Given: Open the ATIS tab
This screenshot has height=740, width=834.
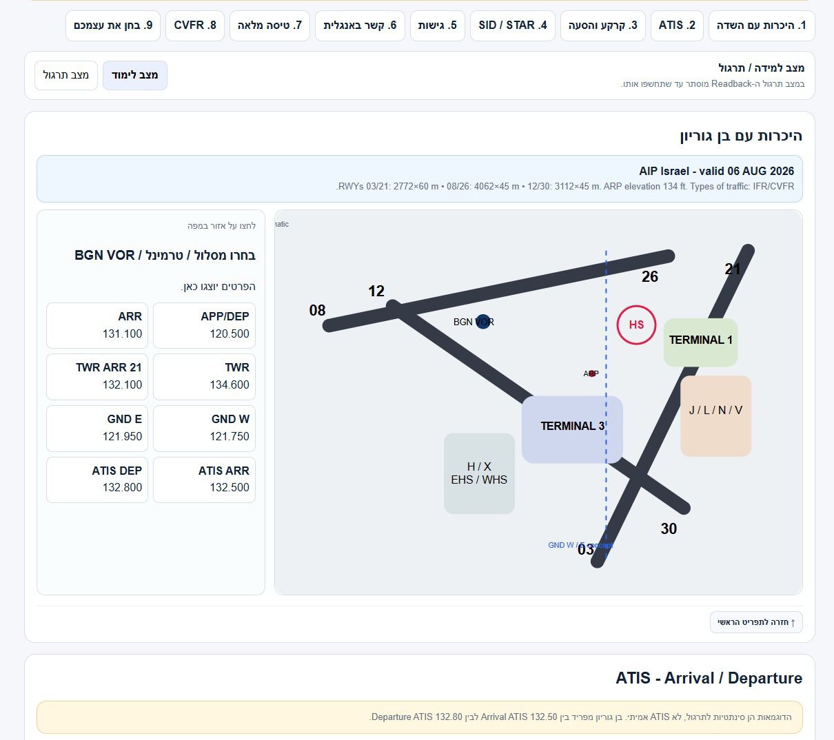Looking at the screenshot, I should click(677, 25).
